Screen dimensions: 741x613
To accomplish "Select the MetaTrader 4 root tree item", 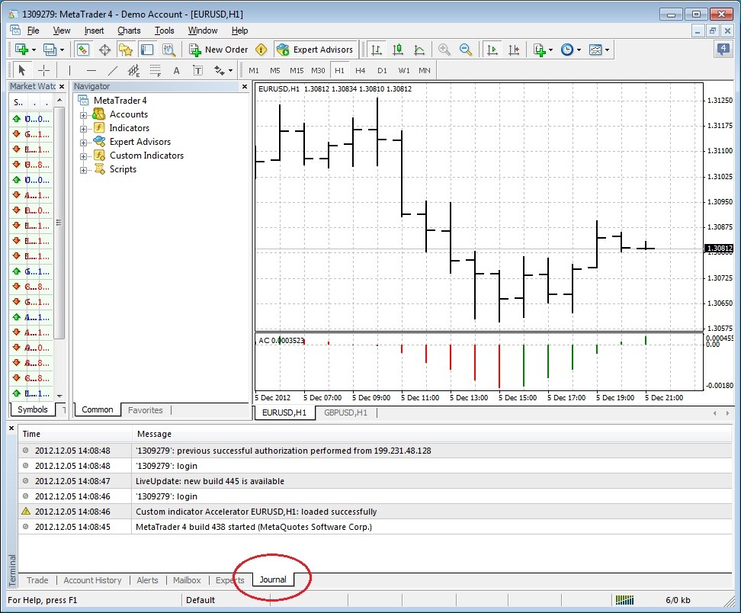I will tap(120, 100).
